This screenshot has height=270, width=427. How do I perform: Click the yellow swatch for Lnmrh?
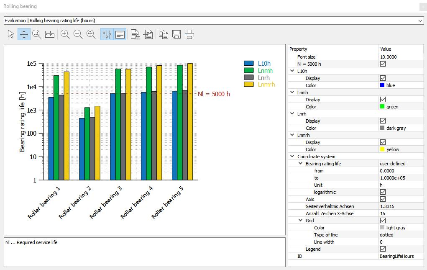382,149
